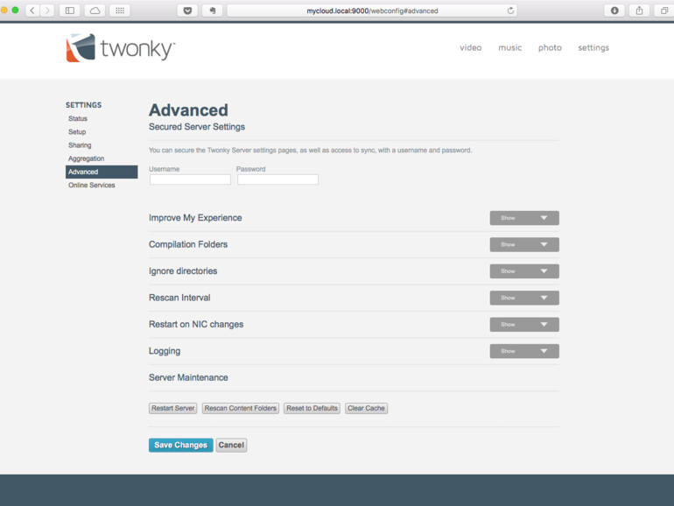Screen dimensions: 674x506
Task: Open the photo tab
Action: [550, 48]
